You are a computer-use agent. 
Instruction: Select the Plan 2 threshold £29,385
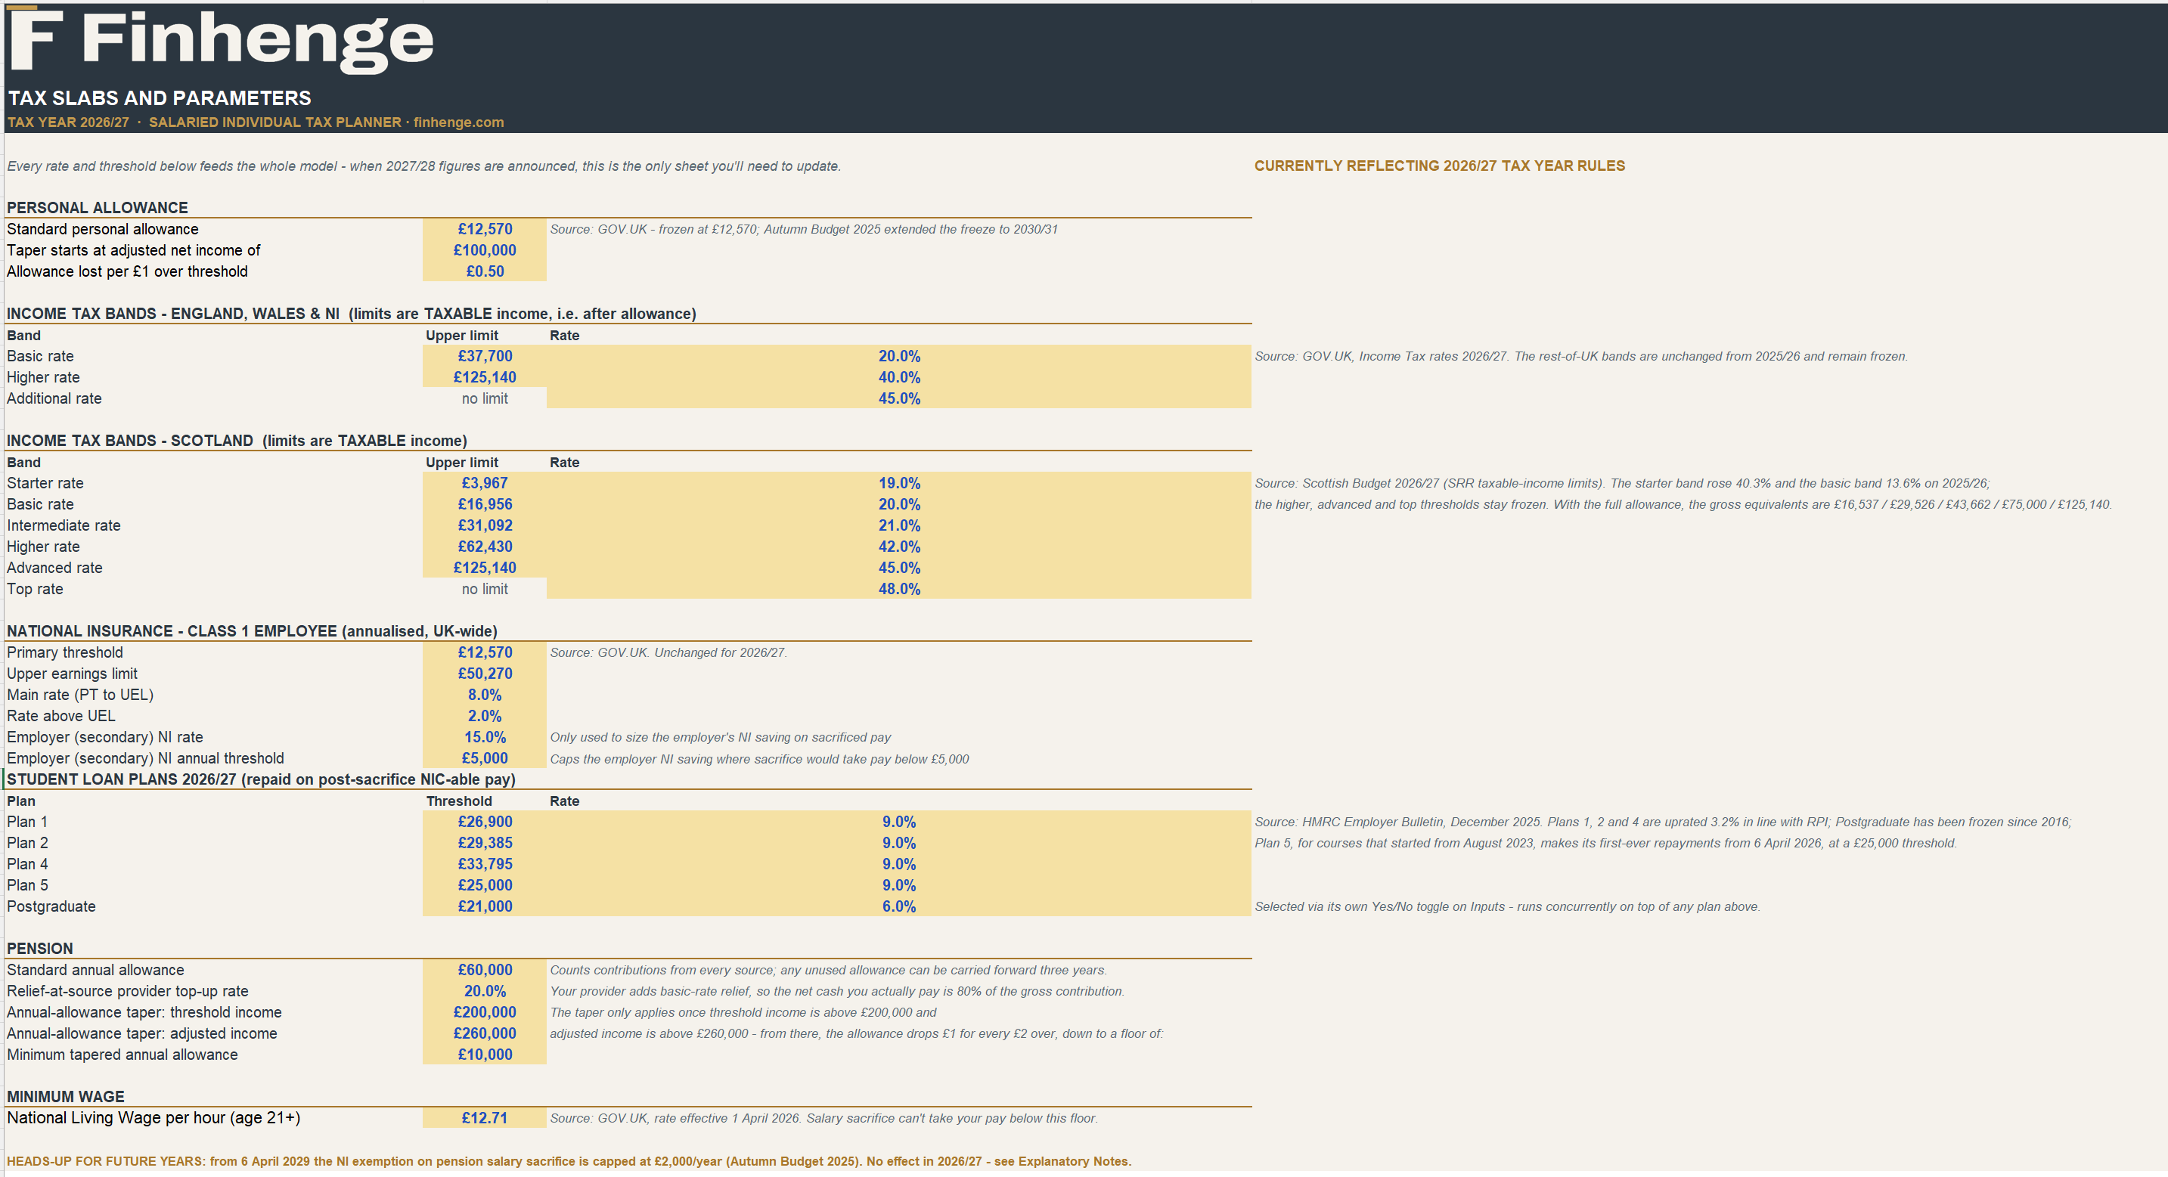[485, 842]
